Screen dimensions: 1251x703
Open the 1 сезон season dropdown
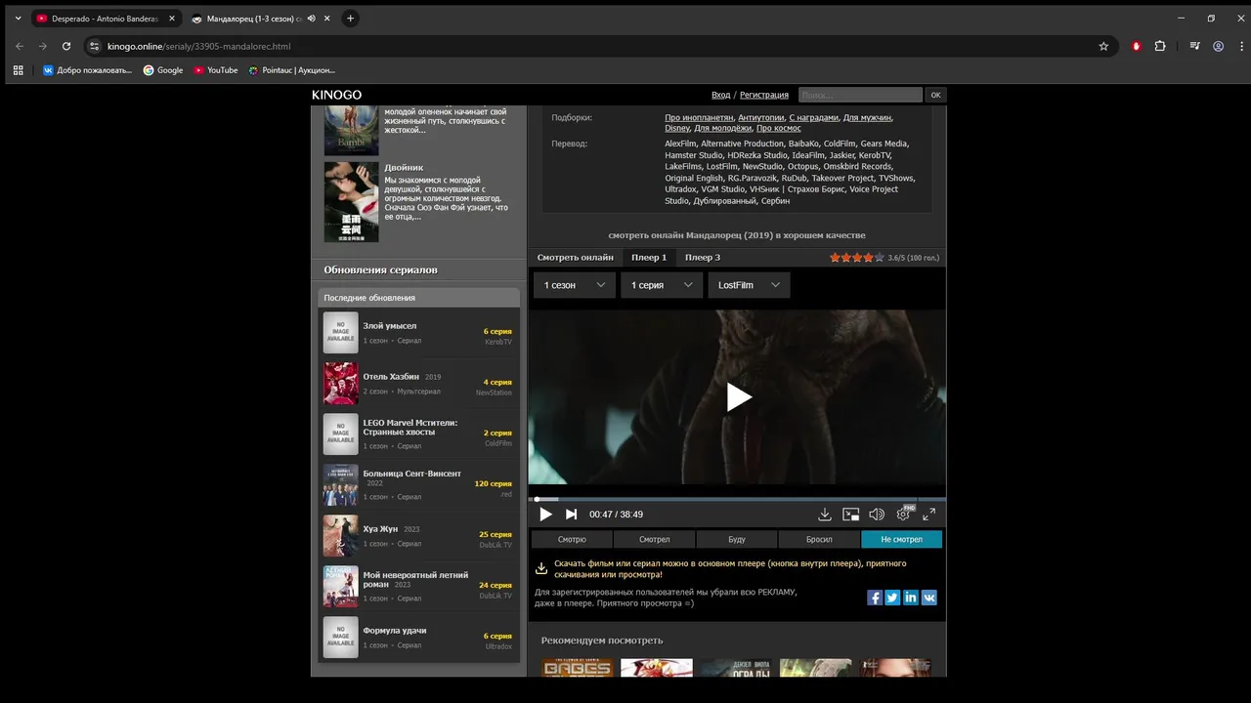click(x=575, y=285)
